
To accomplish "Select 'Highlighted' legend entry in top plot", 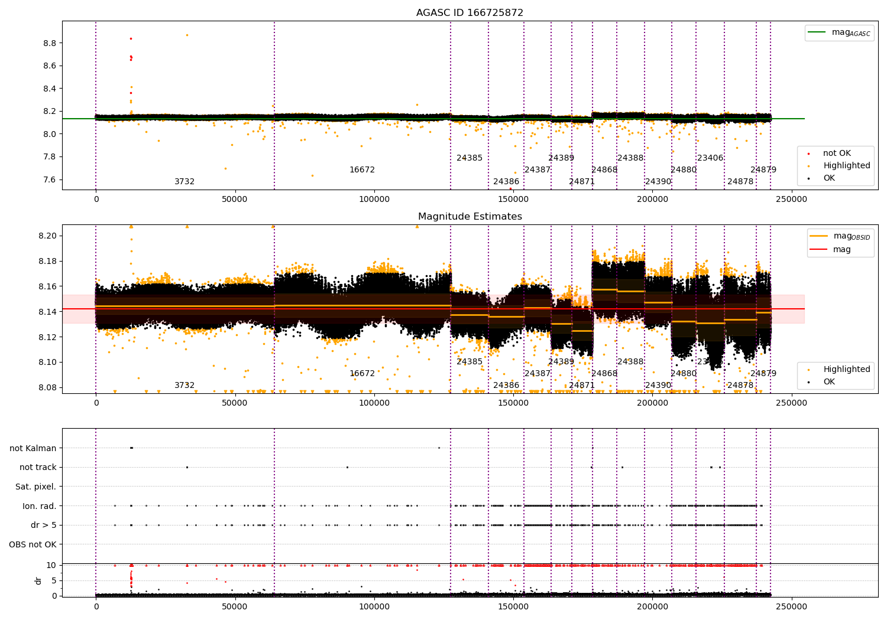I will pos(847,165).
